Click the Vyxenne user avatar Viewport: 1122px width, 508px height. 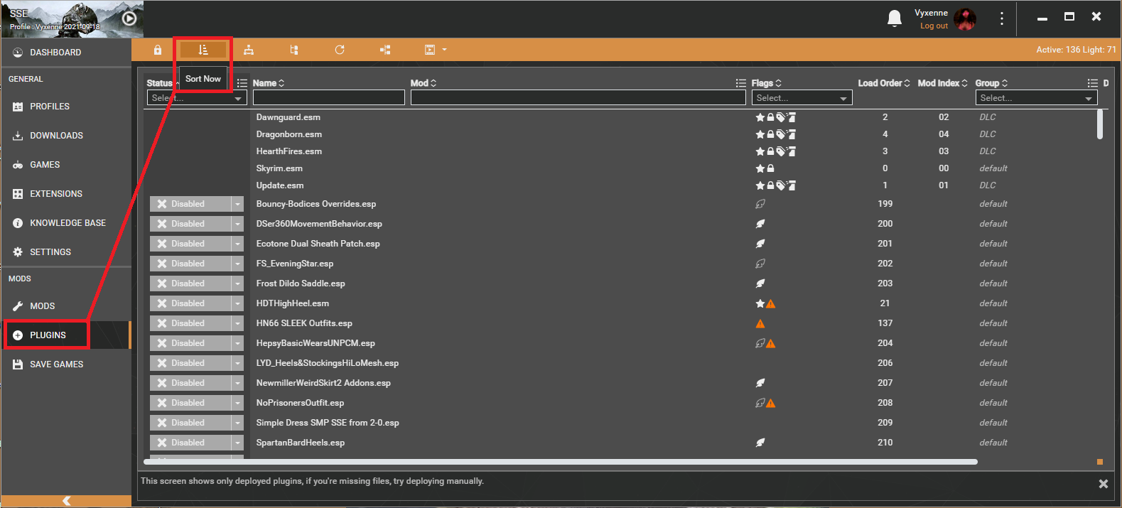coord(965,19)
